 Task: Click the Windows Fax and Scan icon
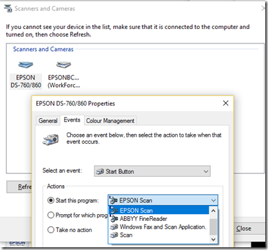coord(114,227)
